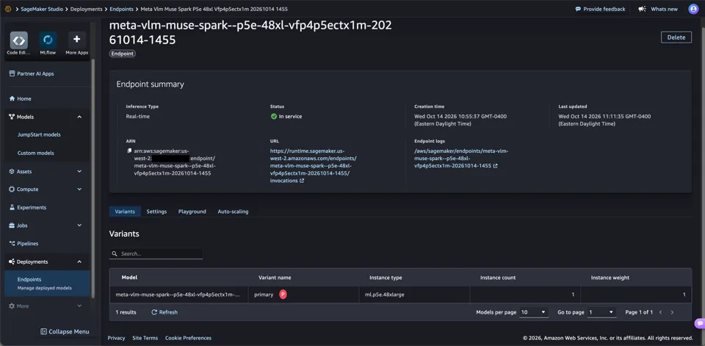705x346 pixels.
Task: Focus the Variants search field
Action: click(x=156, y=253)
